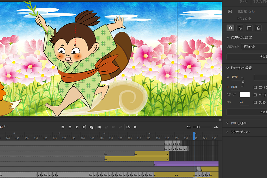Click the insert frame icon in timeline
The height and width of the screenshot is (178, 267).
tap(77, 127)
